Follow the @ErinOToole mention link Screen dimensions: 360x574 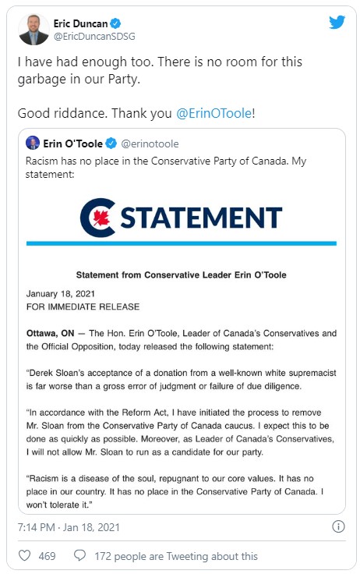point(214,113)
